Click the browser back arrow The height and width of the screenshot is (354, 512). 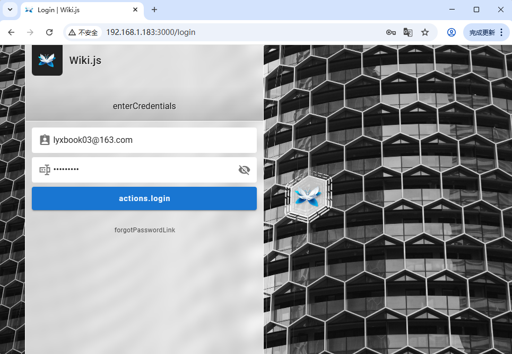tap(11, 32)
